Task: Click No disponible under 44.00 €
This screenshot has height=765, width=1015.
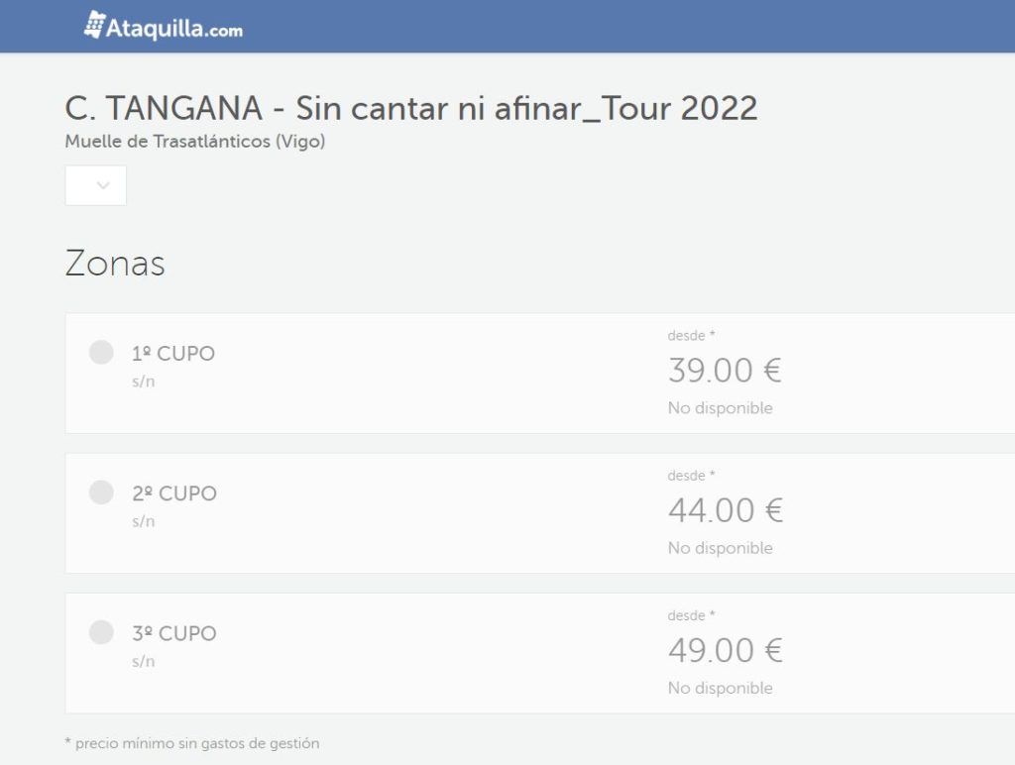Action: (x=721, y=548)
